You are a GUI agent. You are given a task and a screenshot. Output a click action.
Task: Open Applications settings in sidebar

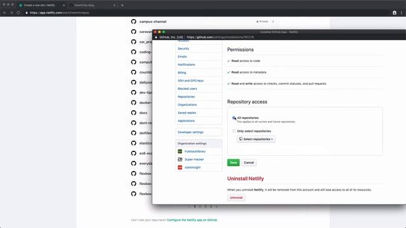tap(186, 121)
